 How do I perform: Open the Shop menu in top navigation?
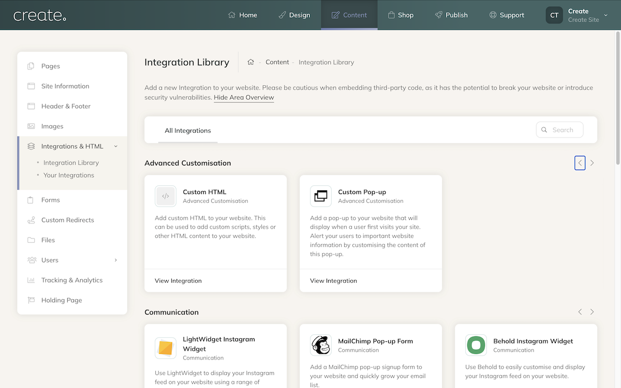coord(401,15)
